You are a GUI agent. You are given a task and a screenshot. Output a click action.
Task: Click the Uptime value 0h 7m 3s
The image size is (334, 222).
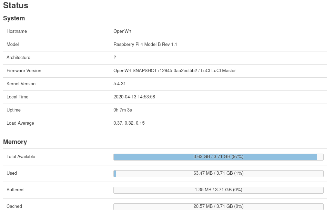tap(123, 110)
